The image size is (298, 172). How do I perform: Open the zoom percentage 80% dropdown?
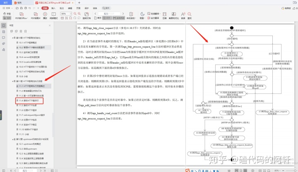[x=71, y=14]
